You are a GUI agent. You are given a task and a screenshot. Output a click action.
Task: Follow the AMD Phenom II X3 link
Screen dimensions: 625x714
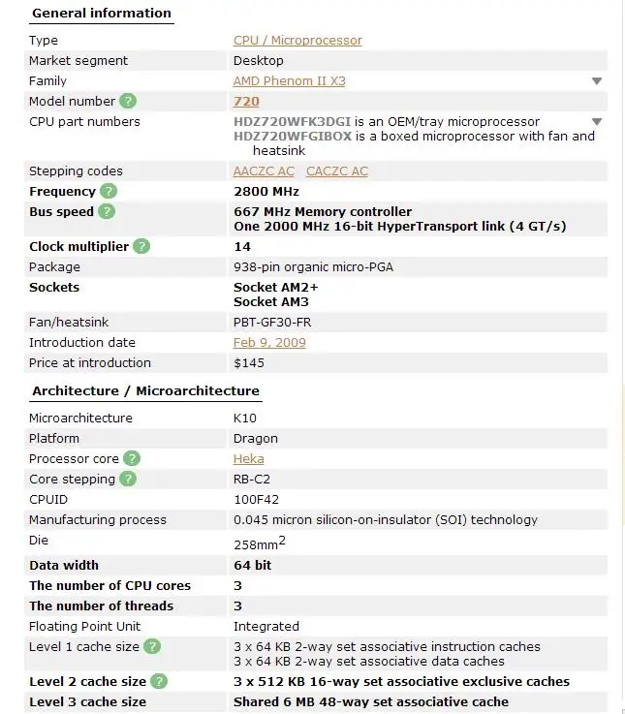pos(289,81)
